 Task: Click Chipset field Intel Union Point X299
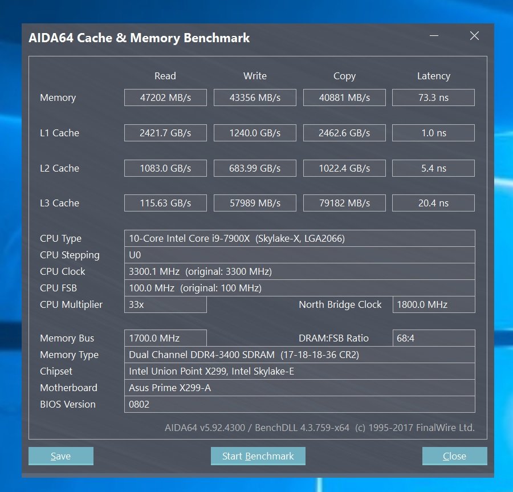tap(300, 371)
